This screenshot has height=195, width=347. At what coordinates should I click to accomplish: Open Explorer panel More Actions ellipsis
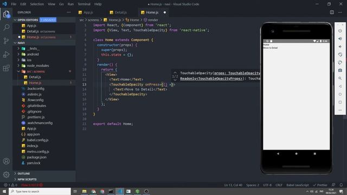[69, 12]
